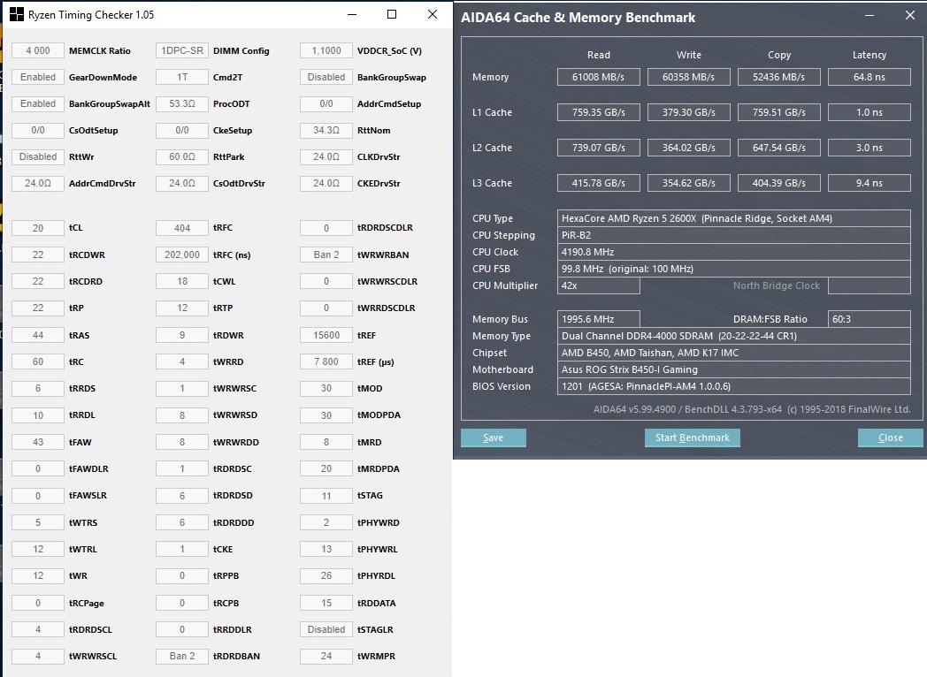Click BankGroupSwapAlt Enabled field
Screen dimensions: 927x677
tap(38, 104)
